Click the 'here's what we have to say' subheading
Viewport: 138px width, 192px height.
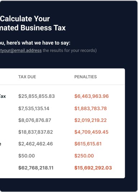point(38,43)
